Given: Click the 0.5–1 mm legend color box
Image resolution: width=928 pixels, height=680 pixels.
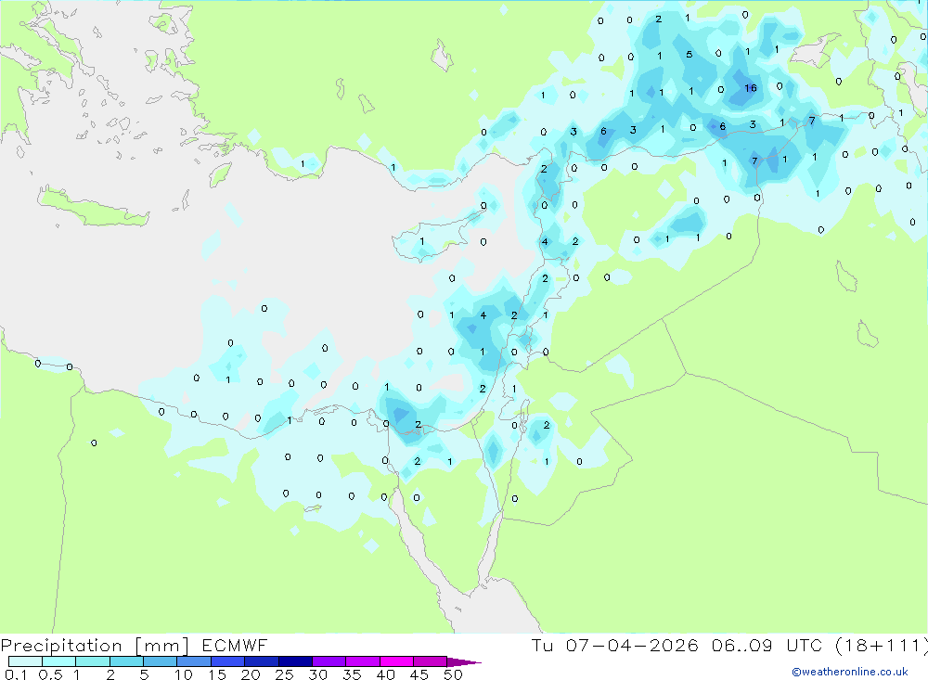Looking at the screenshot, I should click(58, 661).
